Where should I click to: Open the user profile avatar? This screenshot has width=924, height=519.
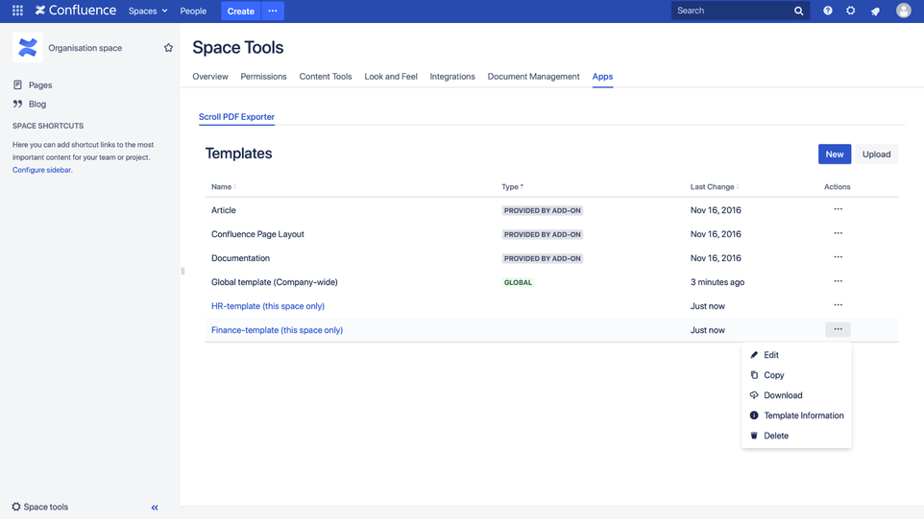tap(903, 11)
